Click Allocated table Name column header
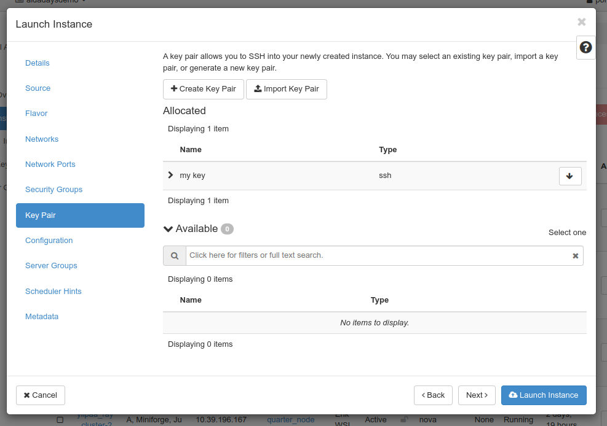Image resolution: width=607 pixels, height=426 pixels. click(191, 149)
